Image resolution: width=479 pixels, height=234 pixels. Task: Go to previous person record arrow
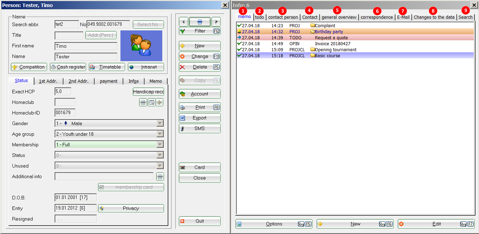click(x=183, y=22)
